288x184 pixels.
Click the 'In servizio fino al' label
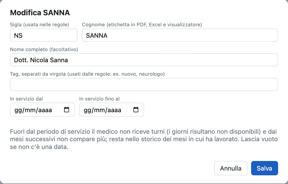pyautogui.click(x=99, y=99)
